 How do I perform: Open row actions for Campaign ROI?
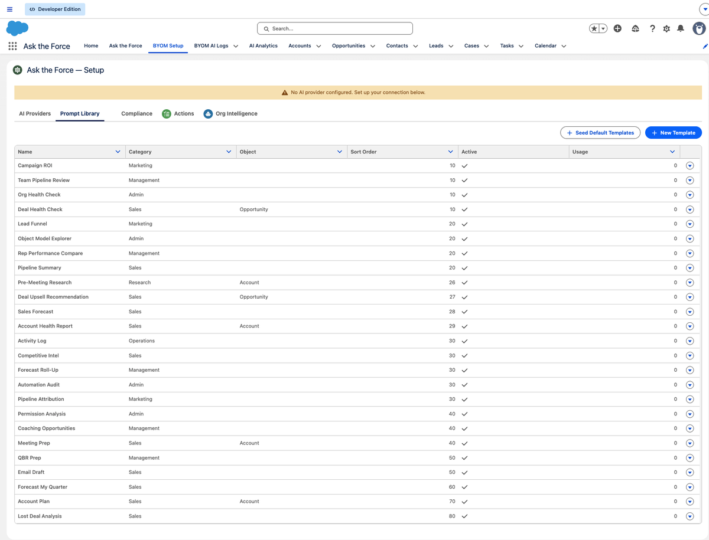click(690, 166)
